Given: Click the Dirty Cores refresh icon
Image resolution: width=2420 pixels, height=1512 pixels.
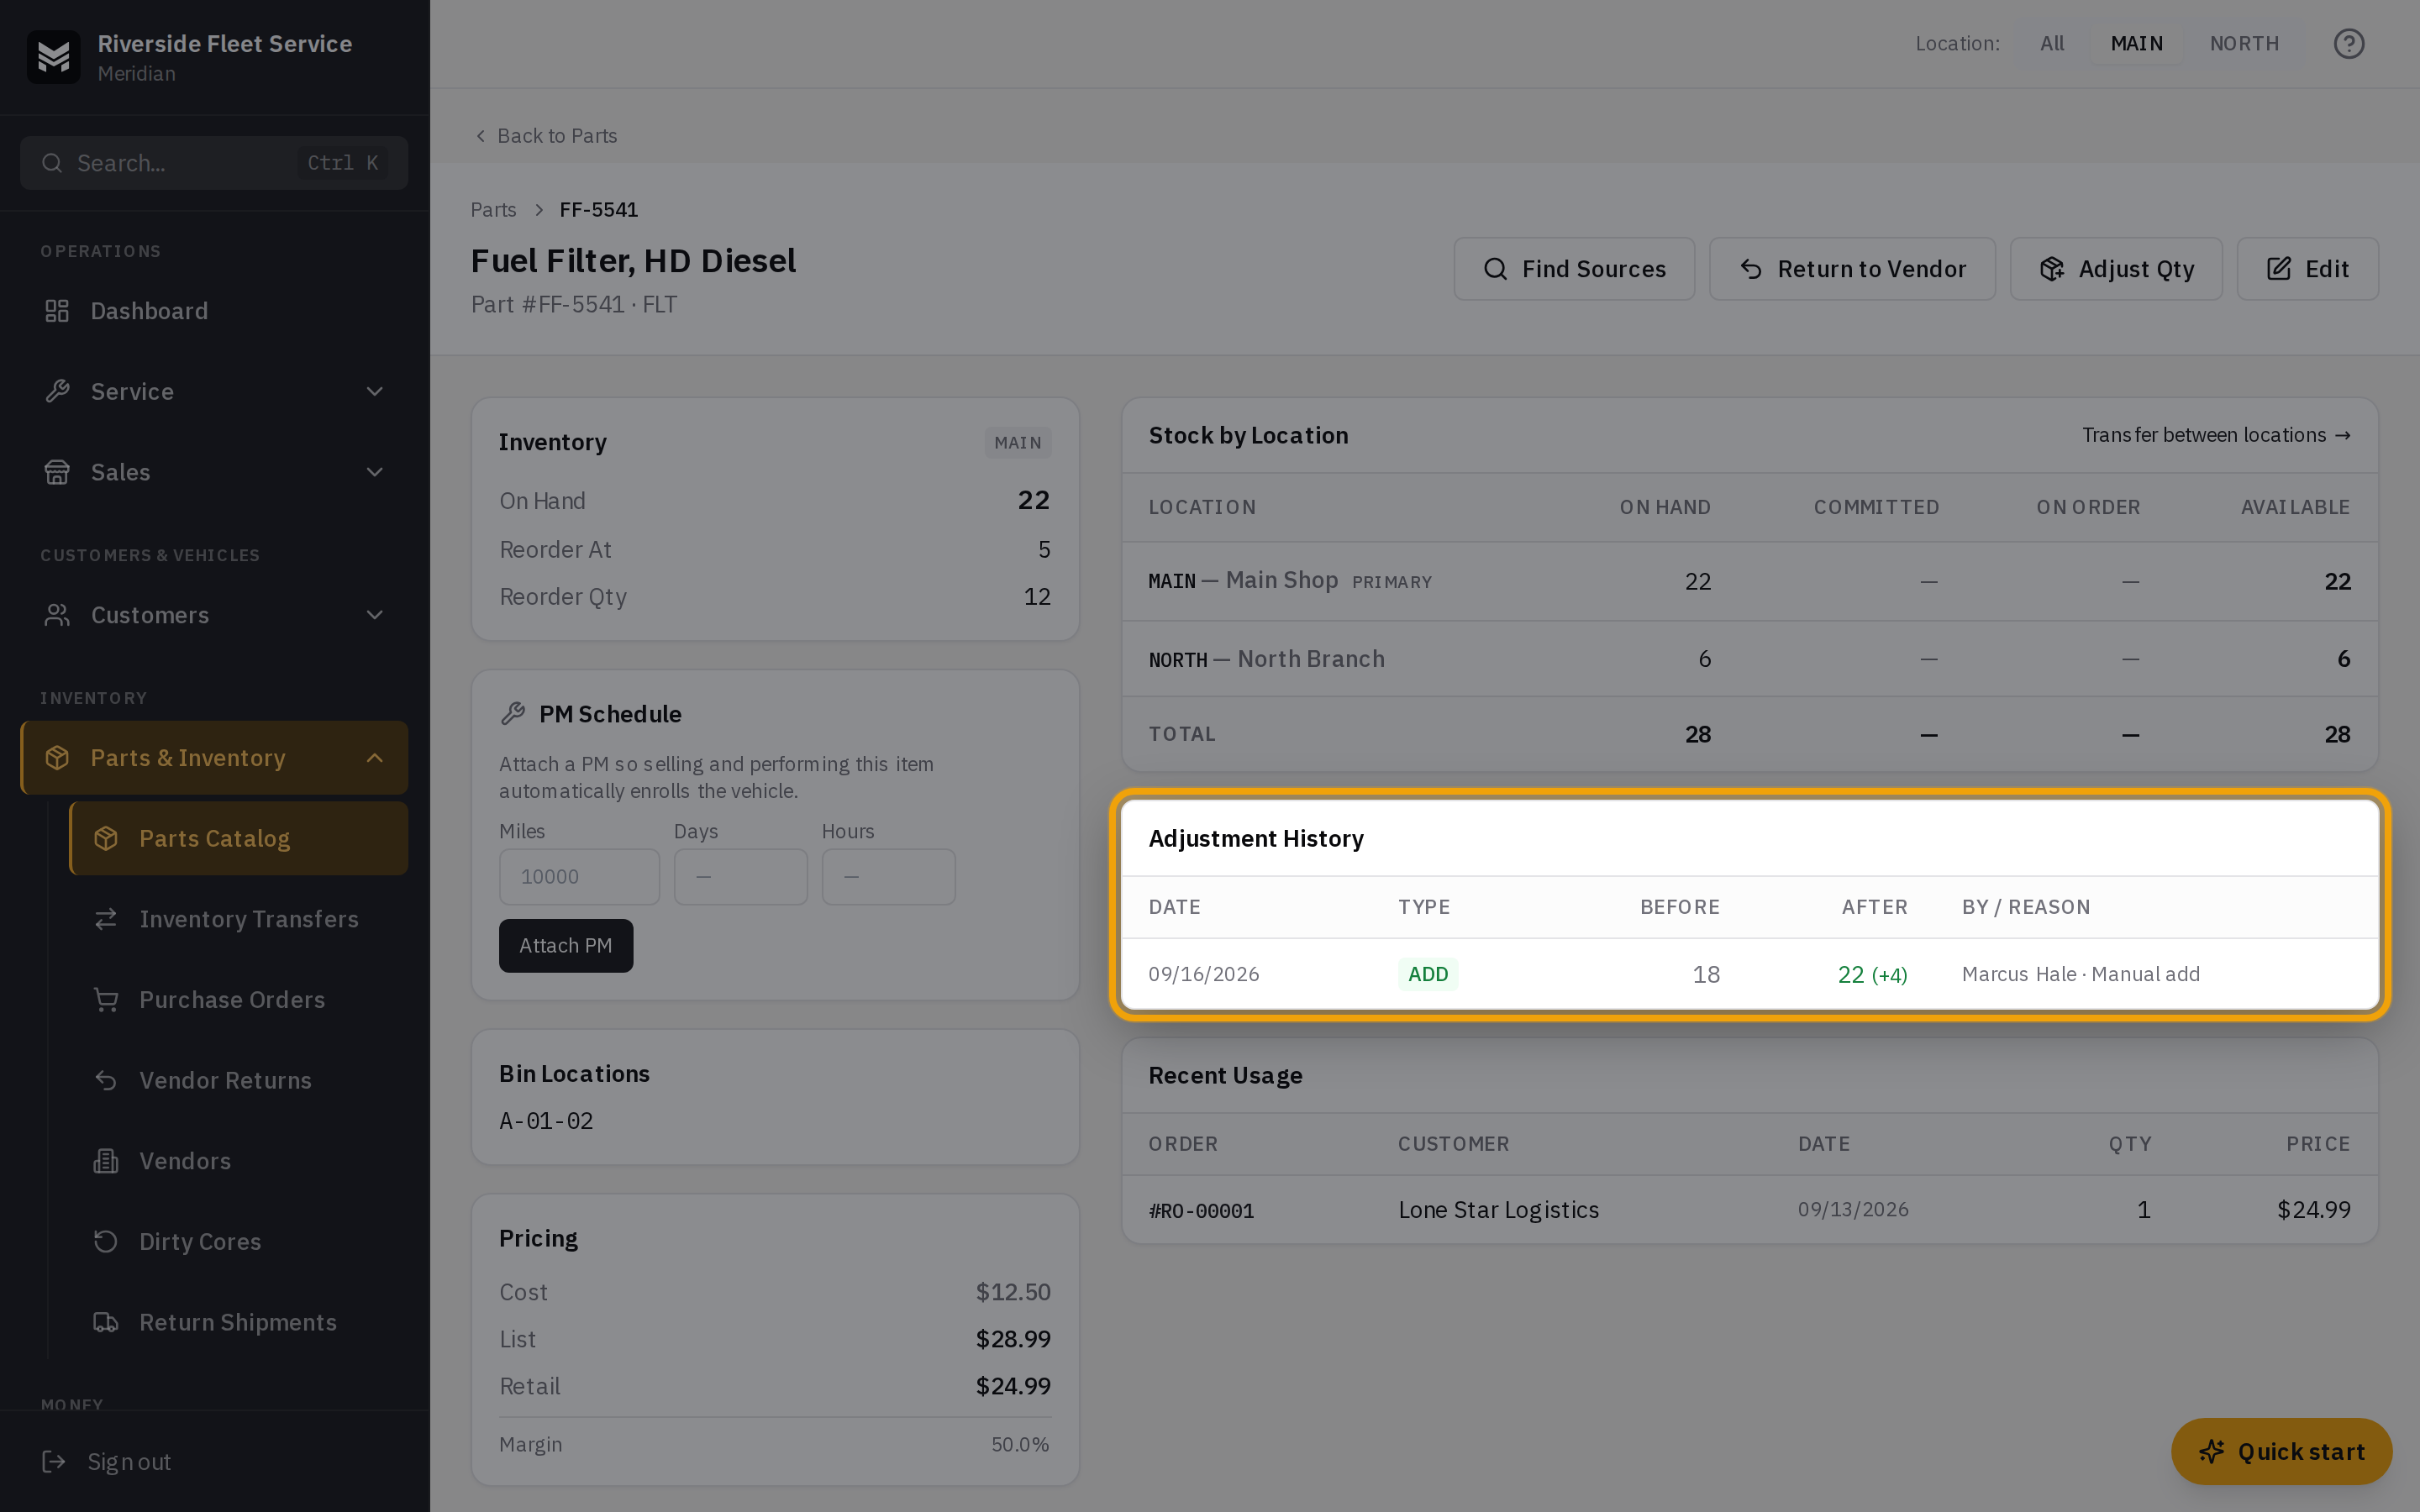Looking at the screenshot, I should click(x=106, y=1242).
